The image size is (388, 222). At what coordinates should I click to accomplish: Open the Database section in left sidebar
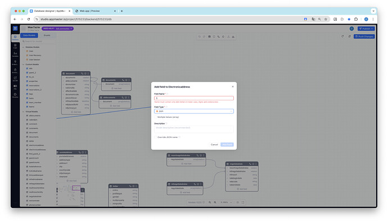15,38
